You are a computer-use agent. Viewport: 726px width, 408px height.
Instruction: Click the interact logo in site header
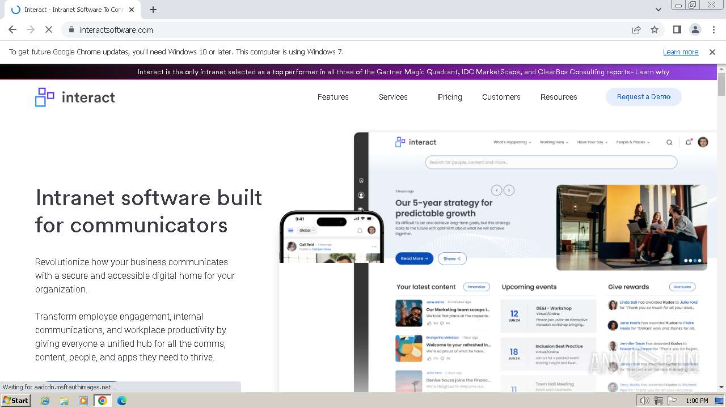(x=75, y=97)
